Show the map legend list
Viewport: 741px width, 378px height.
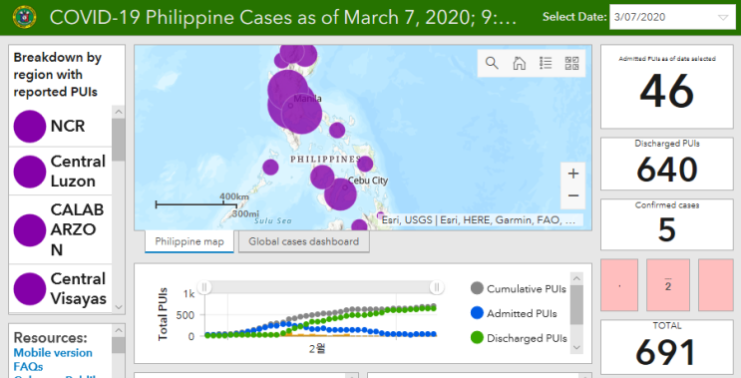click(x=546, y=63)
